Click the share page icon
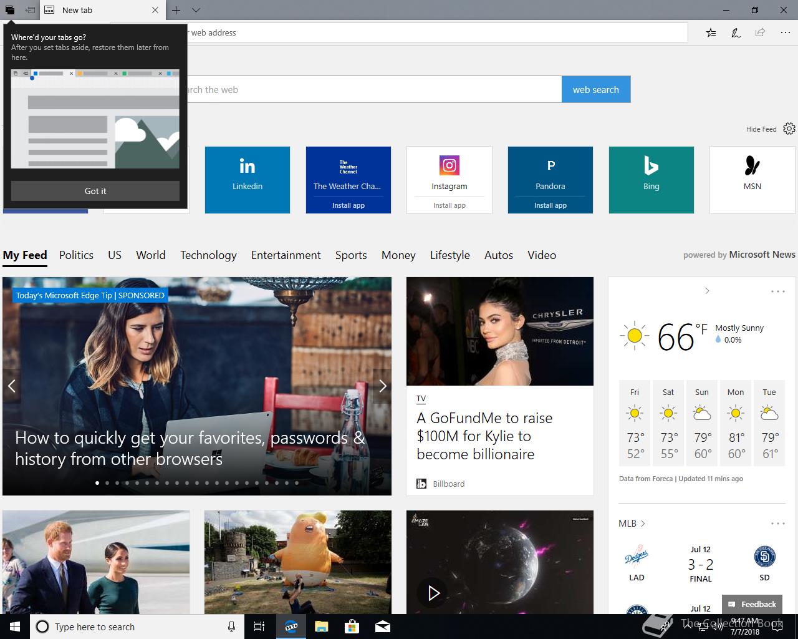 (x=760, y=32)
